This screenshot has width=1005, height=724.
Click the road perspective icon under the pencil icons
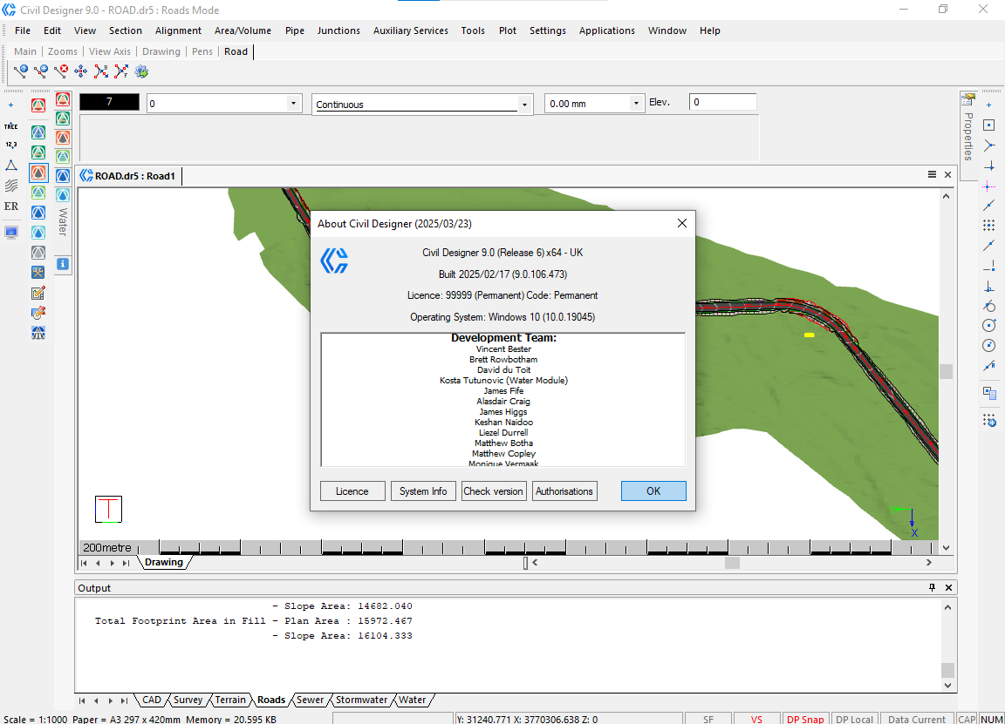point(38,333)
